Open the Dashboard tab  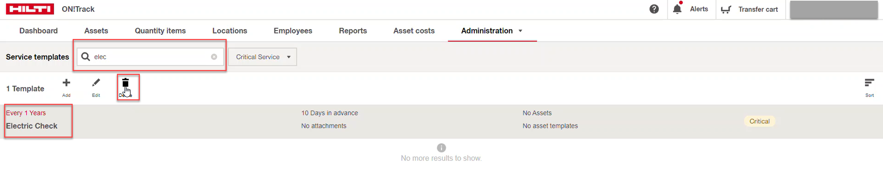coord(38,31)
